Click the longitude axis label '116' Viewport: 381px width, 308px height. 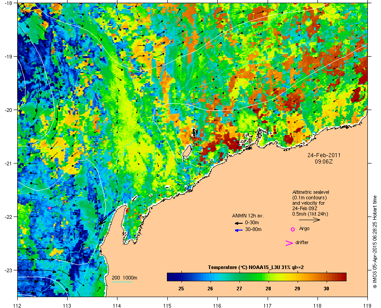tap(217, 305)
